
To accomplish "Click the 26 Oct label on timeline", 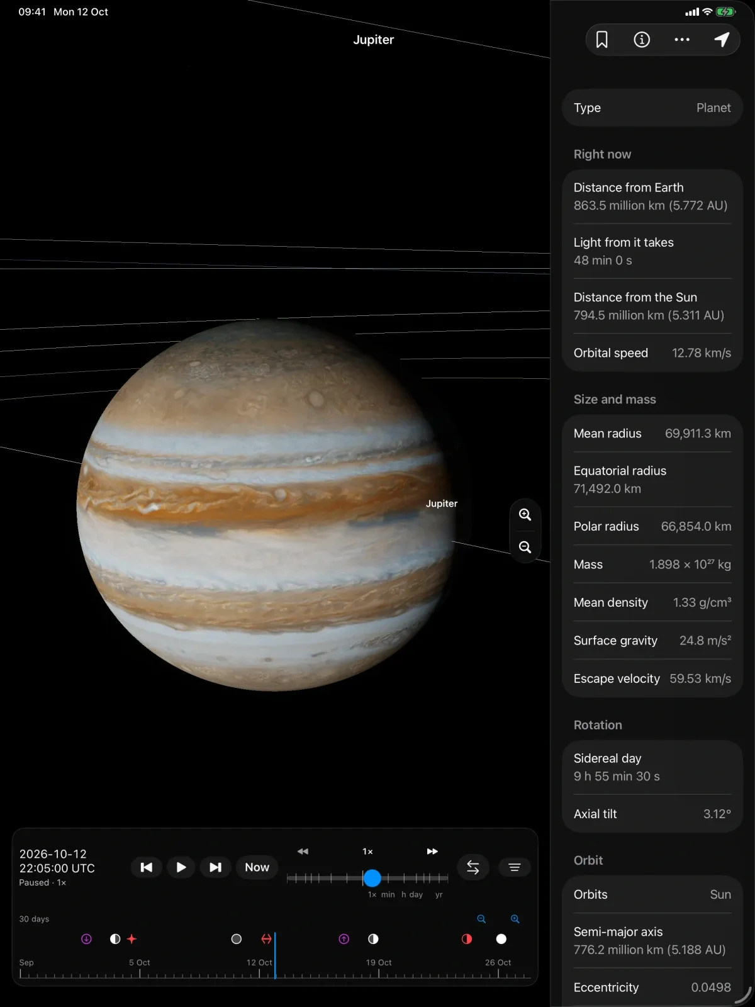I will tap(498, 962).
